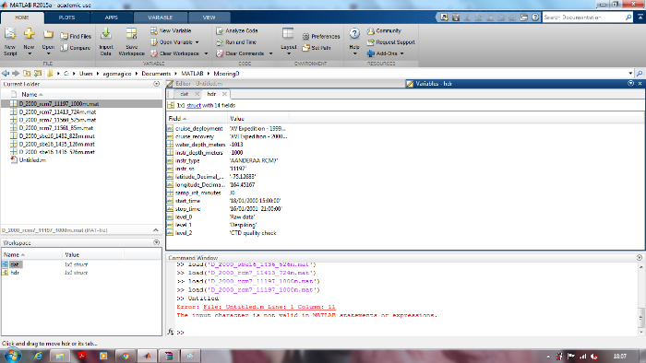The width and height of the screenshot is (646, 363).
Task: Click the address bar search icon
Action: 640,73
